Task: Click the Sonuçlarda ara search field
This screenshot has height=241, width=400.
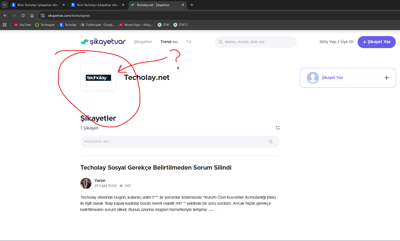Action: click(x=180, y=142)
